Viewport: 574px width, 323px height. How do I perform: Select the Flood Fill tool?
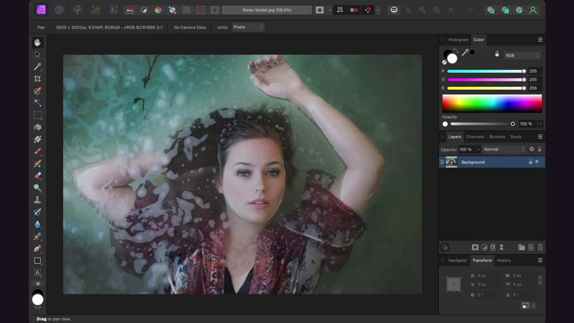coord(37,127)
